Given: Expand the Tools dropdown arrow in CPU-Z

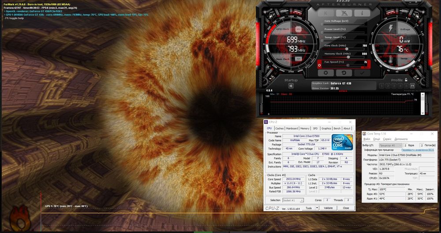Looking at the screenshot, I should (317, 208).
